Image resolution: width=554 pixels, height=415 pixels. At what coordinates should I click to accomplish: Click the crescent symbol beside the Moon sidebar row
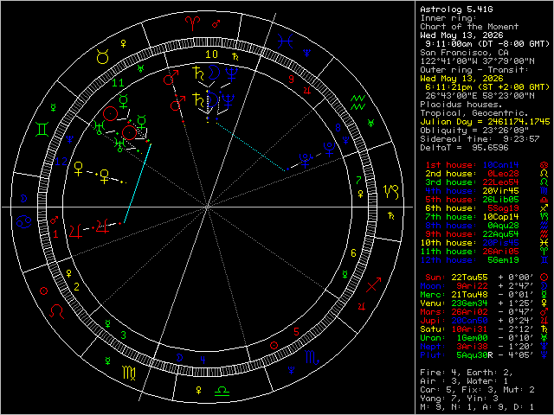544,286
